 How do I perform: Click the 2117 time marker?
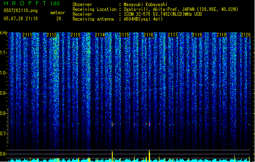click(x=173, y=35)
